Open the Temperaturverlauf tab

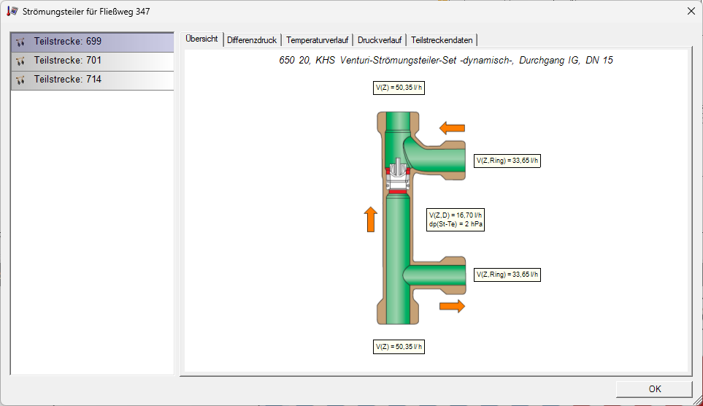[x=318, y=40]
